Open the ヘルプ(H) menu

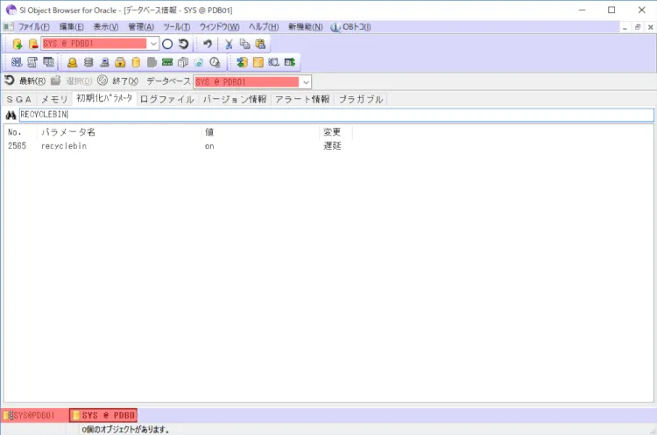[x=264, y=27]
